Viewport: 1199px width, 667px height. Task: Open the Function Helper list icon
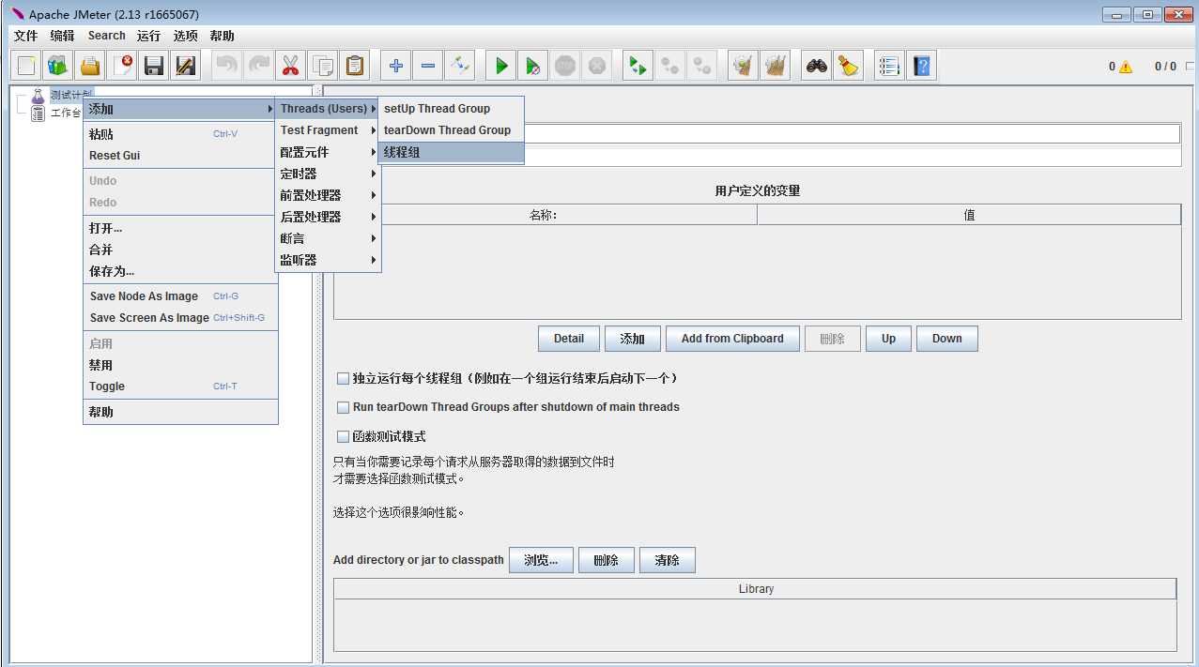click(890, 66)
